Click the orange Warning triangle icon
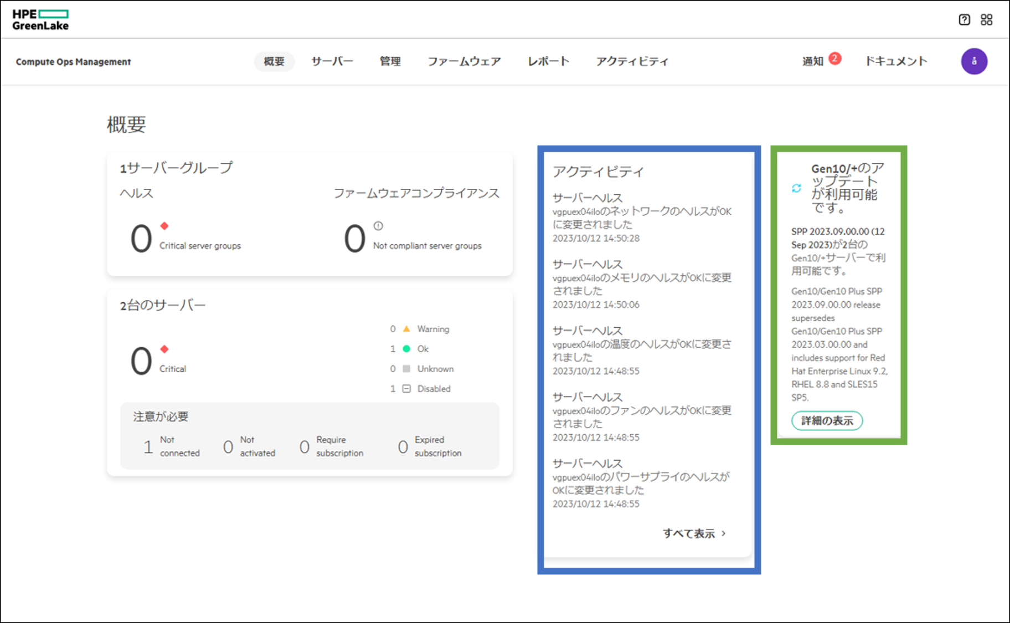 tap(406, 329)
